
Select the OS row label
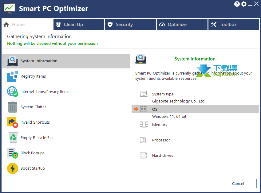[155, 110]
